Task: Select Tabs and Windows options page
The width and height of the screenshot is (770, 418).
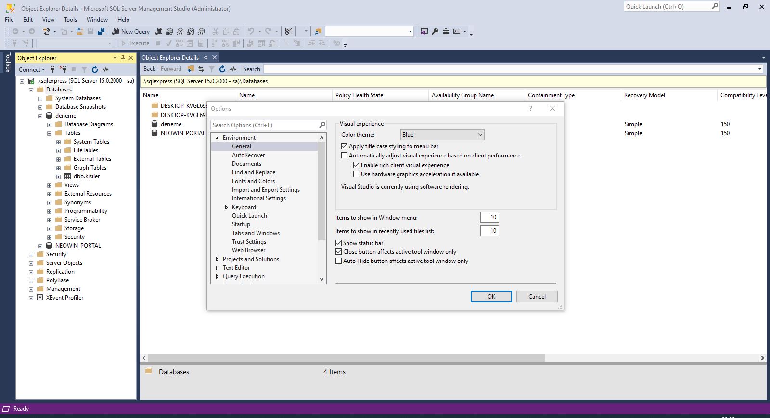Action: click(x=256, y=233)
